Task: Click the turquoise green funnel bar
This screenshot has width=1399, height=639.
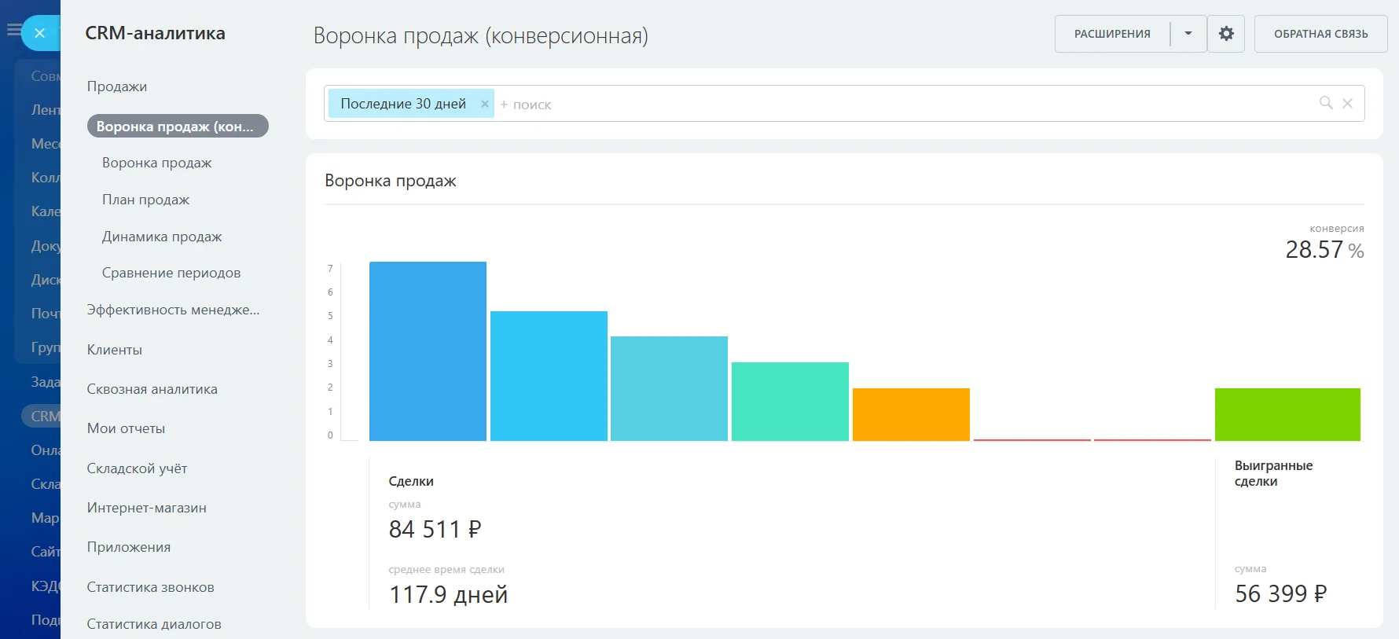Action: tap(790, 402)
